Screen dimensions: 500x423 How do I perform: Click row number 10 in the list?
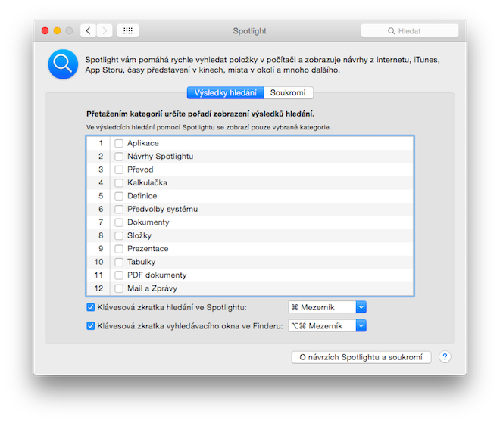(98, 262)
